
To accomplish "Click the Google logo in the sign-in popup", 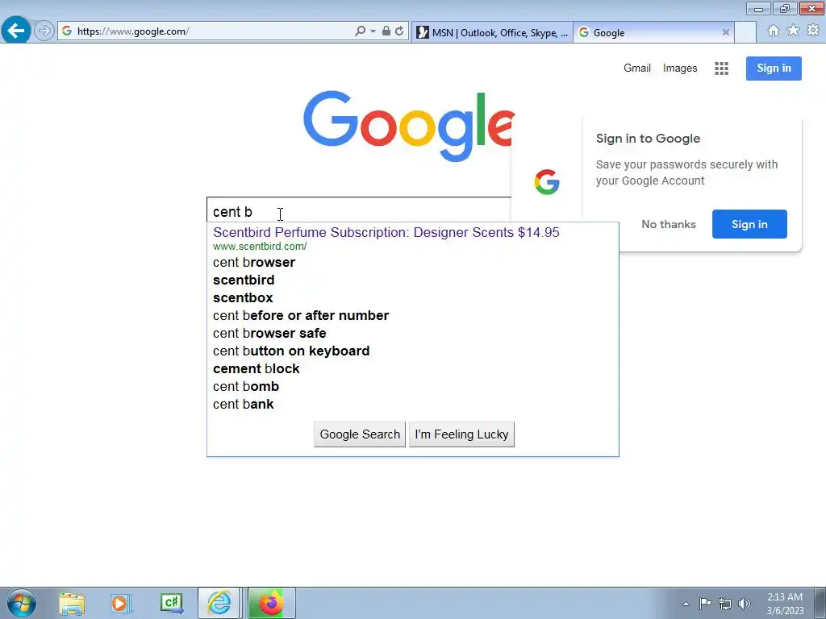I will [547, 182].
